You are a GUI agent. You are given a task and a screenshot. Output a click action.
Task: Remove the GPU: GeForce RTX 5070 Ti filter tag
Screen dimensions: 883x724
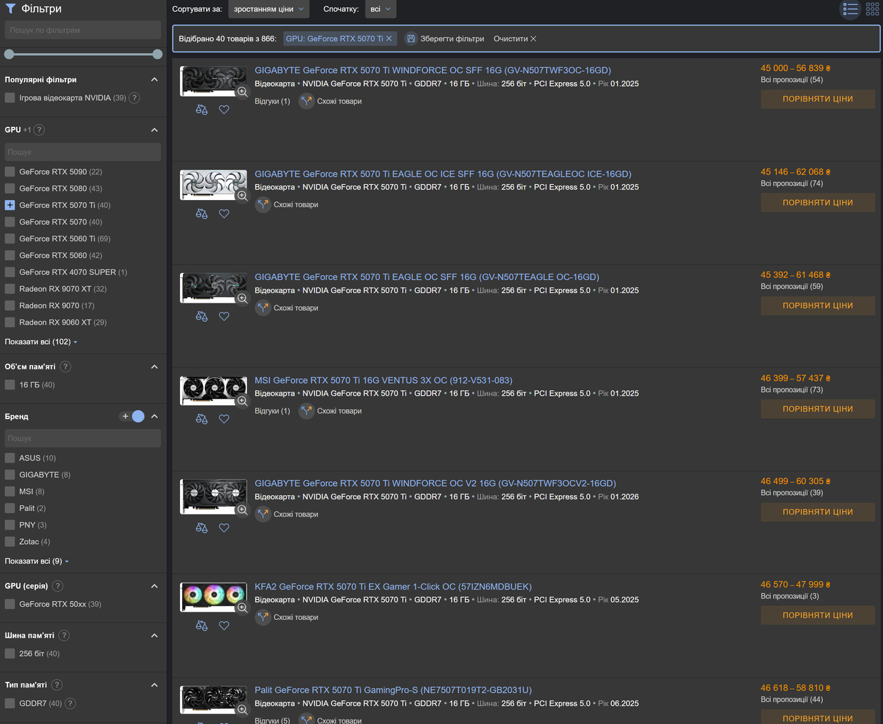click(x=389, y=39)
